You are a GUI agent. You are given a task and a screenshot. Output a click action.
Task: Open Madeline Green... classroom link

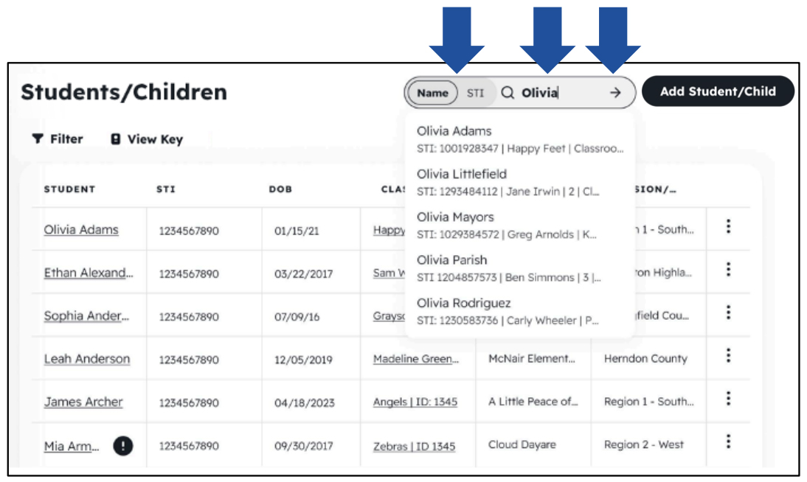(416, 358)
